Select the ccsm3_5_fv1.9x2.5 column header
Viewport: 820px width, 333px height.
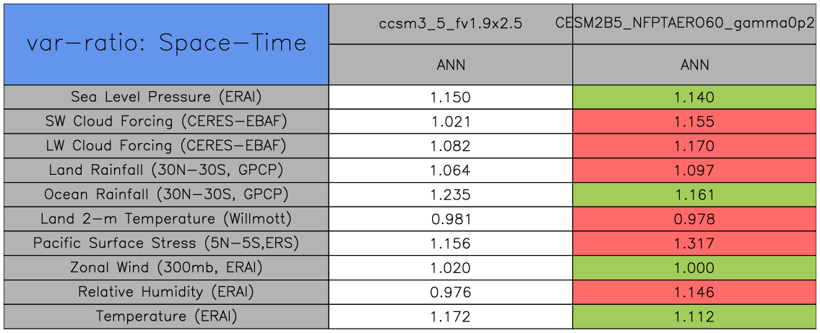pyautogui.click(x=451, y=23)
